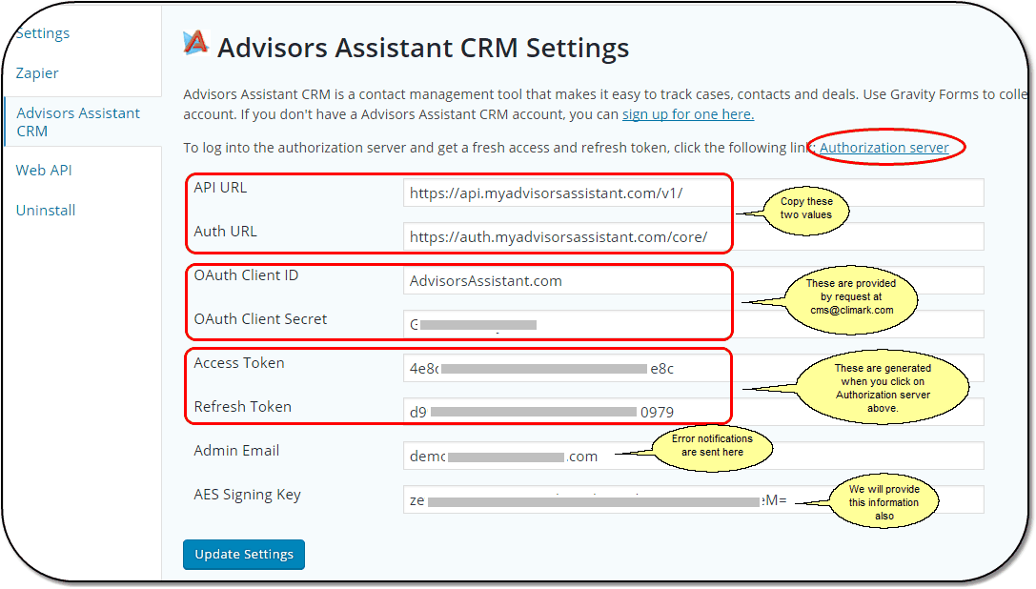This screenshot has height=589, width=1036.
Task: Click the 'We will provide this information' bubble
Action: click(884, 502)
